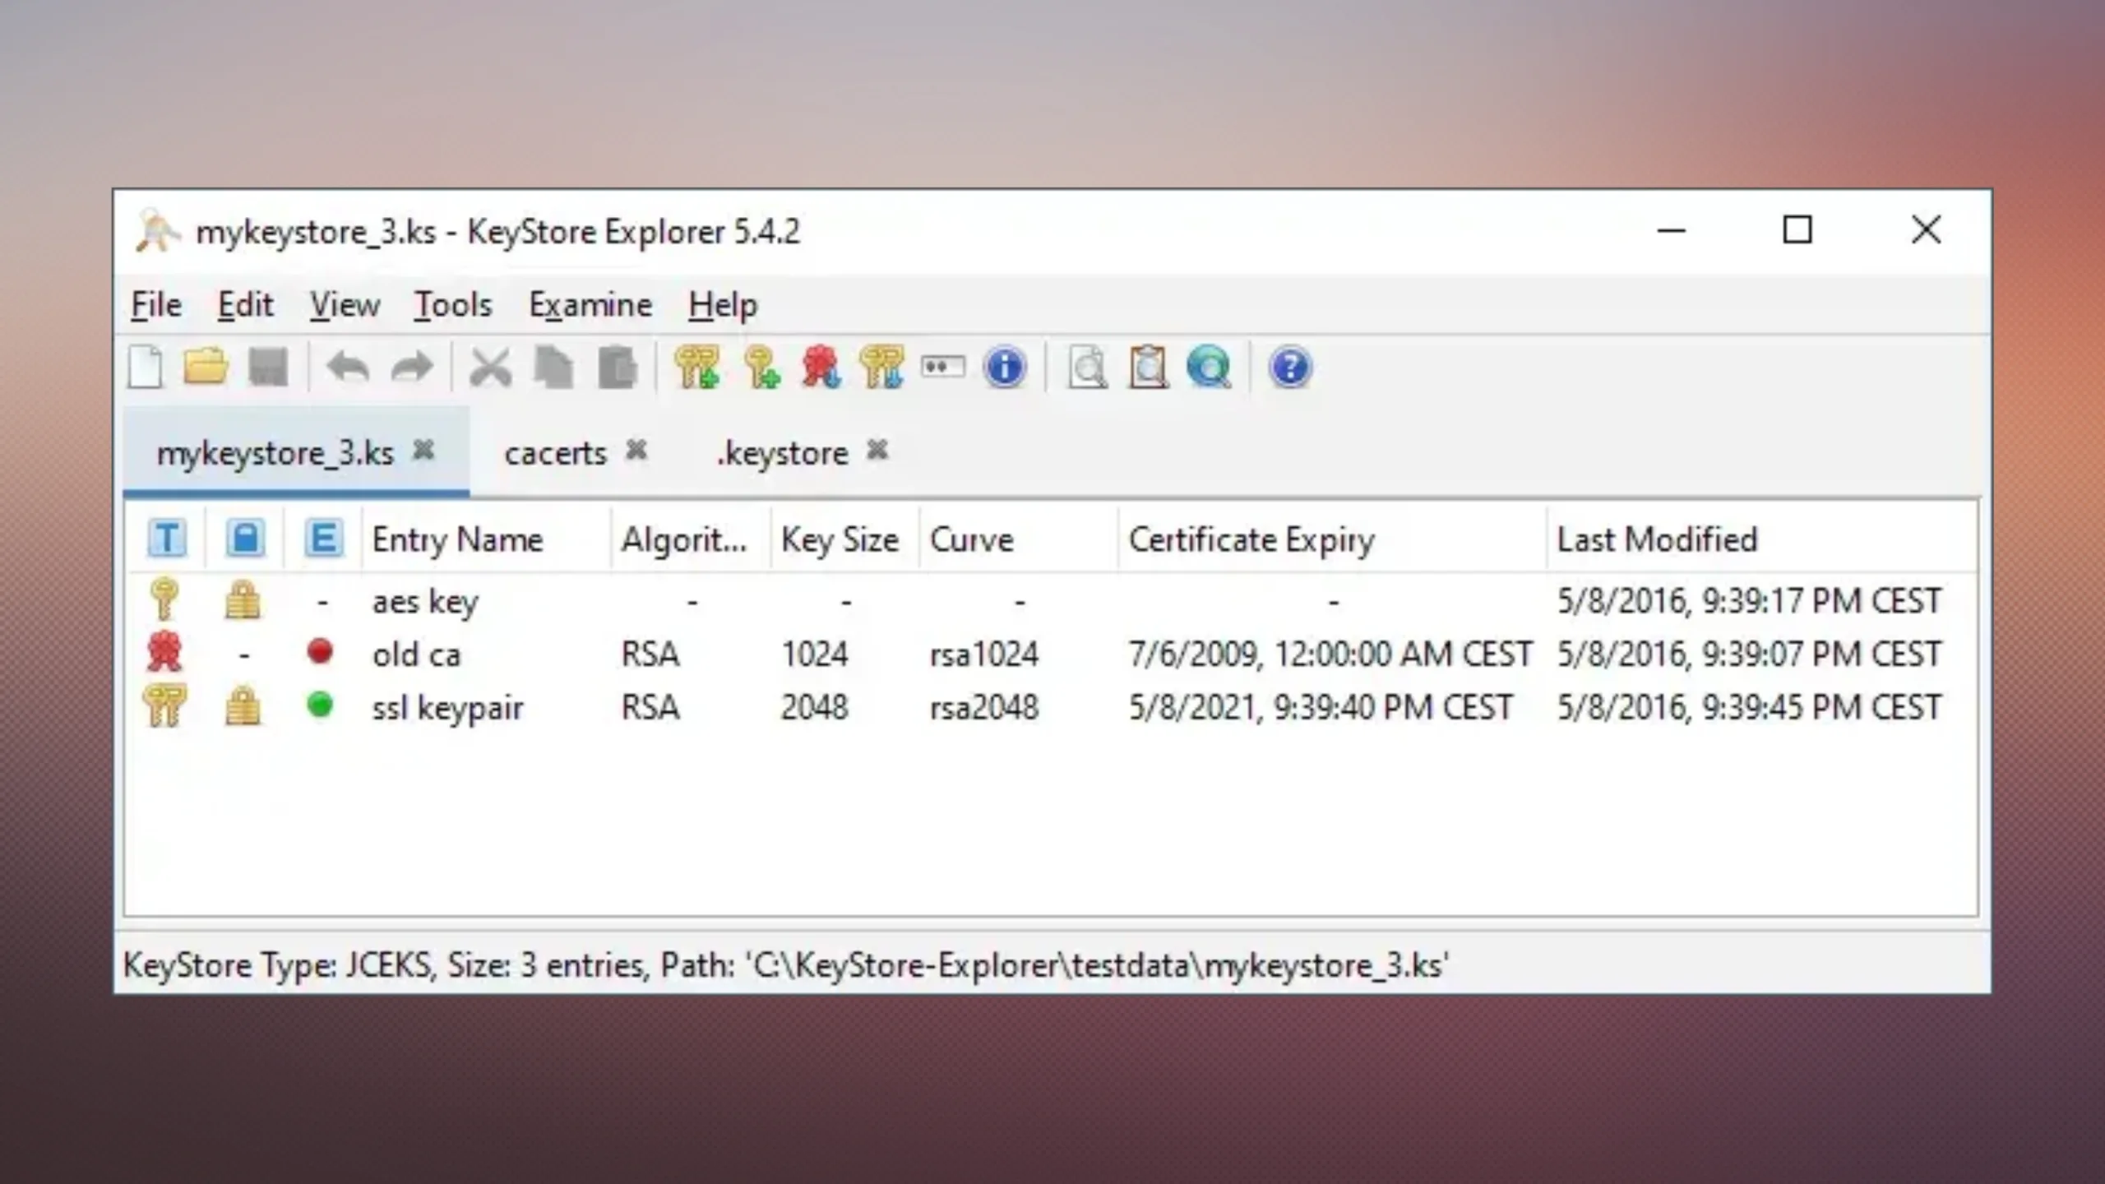This screenshot has height=1184, width=2105.
Task: Open the File menu
Action: pyautogui.click(x=156, y=305)
